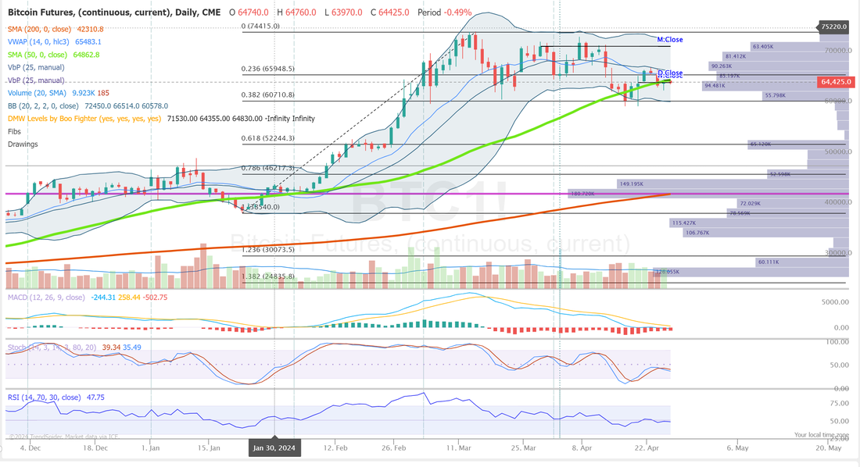Click the 115.427K volume profile bar label
The image size is (860, 467).
tap(684, 223)
